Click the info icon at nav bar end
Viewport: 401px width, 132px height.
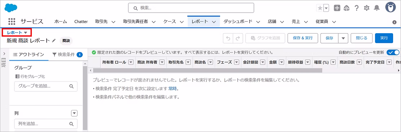[394, 22]
